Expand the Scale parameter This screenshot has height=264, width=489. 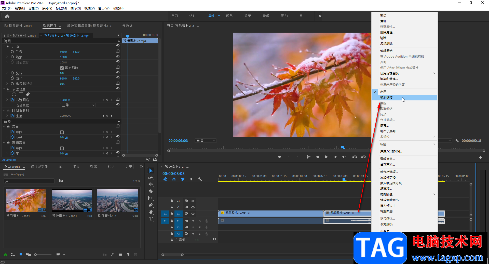[7, 57]
